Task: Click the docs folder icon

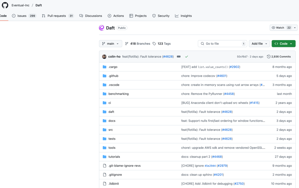Action: [104, 121]
